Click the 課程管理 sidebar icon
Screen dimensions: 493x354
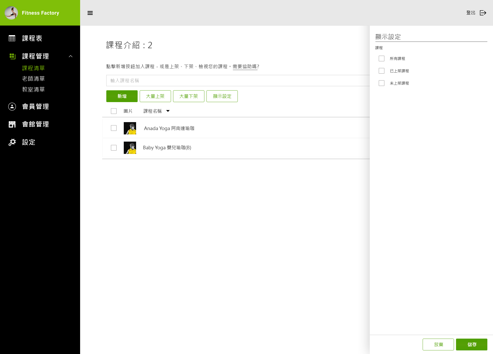(12, 56)
